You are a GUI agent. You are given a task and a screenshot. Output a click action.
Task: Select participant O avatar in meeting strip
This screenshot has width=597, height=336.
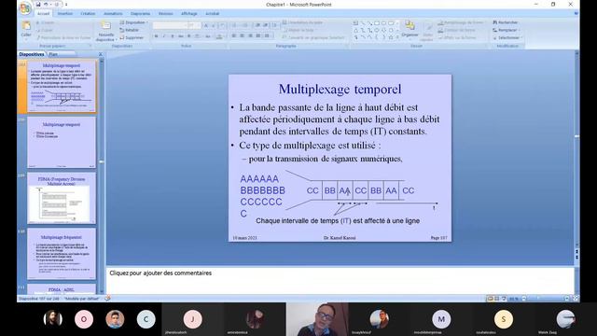pos(84,319)
